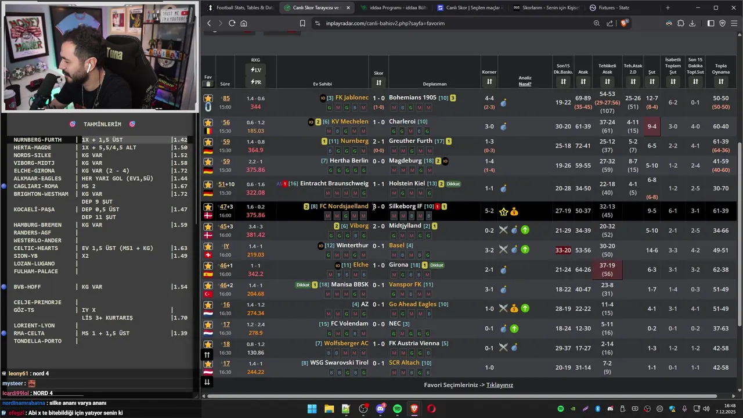
Task: Switch to Skorlarım browser tab
Action: 546,8
